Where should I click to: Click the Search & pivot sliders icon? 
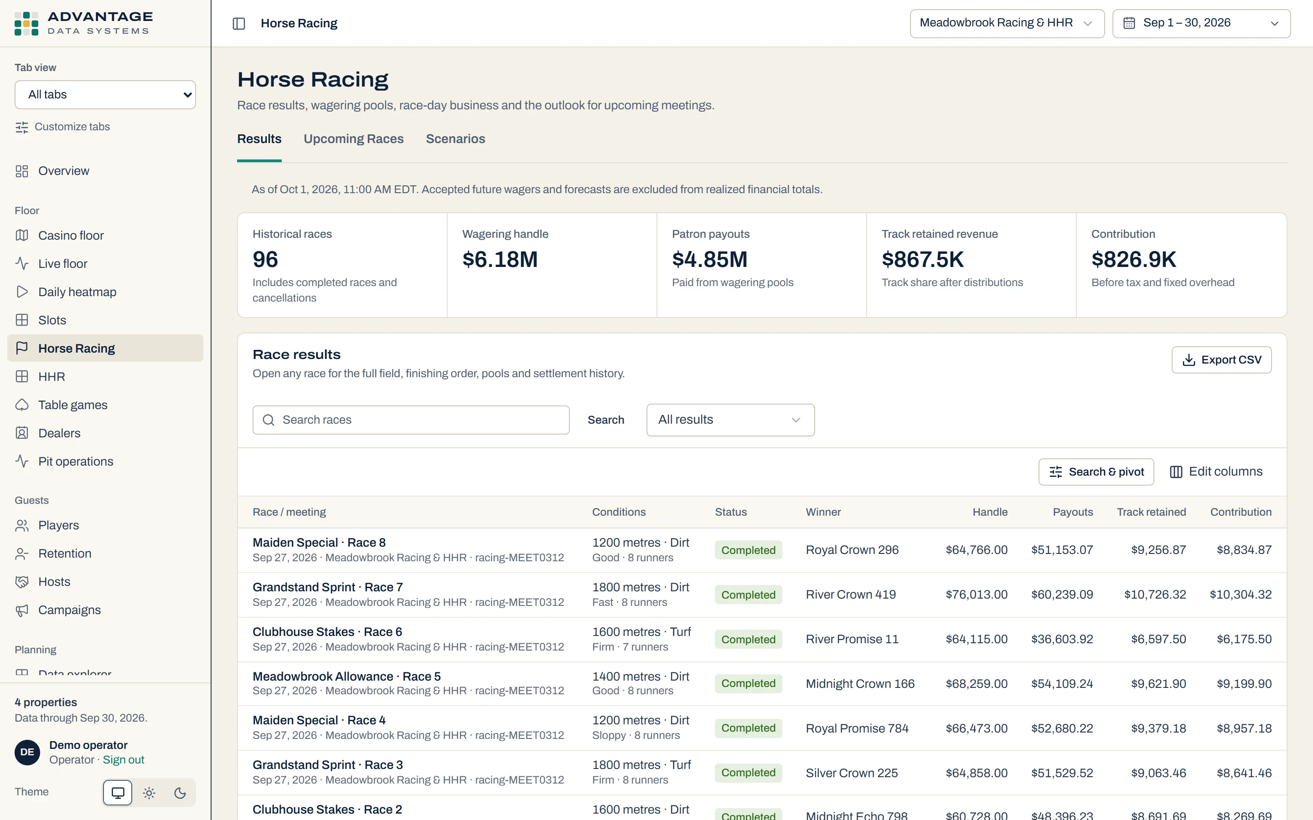pos(1055,472)
